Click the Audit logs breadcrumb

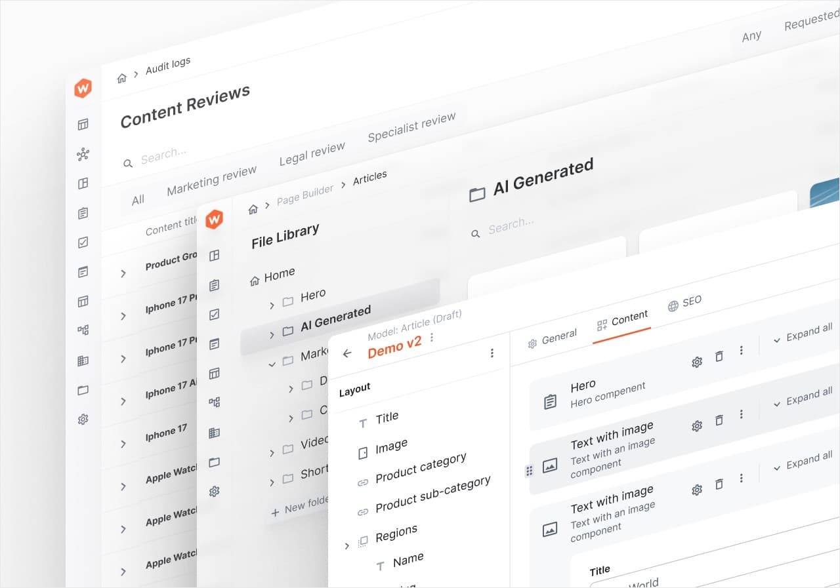167,66
